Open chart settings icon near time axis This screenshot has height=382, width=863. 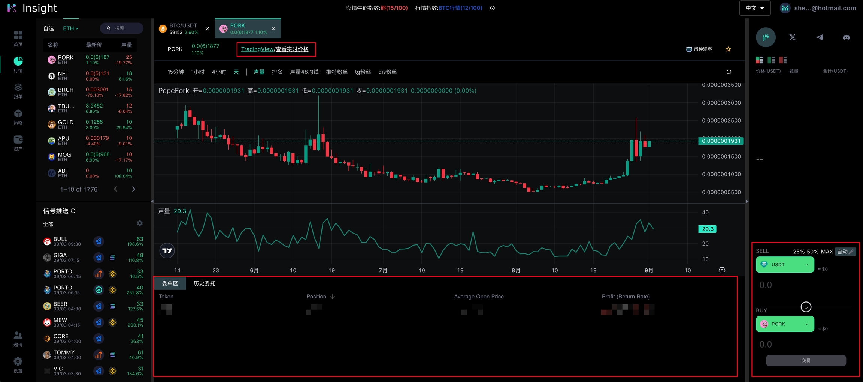tap(722, 270)
